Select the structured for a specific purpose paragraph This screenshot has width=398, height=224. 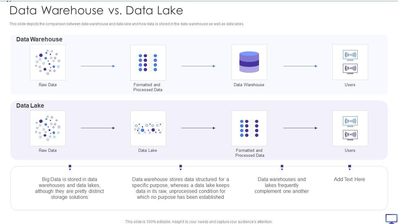coord(180,188)
